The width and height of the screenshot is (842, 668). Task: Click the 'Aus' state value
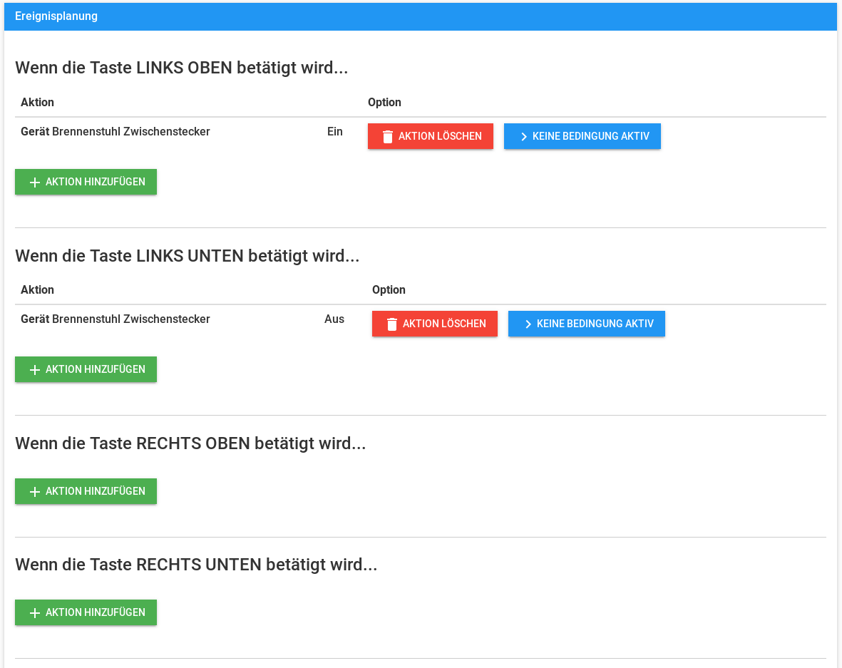pyautogui.click(x=334, y=319)
